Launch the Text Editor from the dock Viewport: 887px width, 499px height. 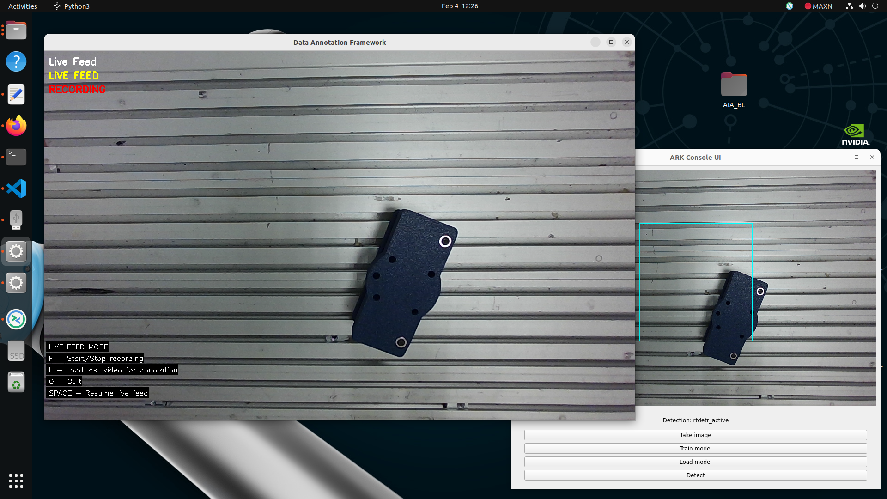[16, 94]
